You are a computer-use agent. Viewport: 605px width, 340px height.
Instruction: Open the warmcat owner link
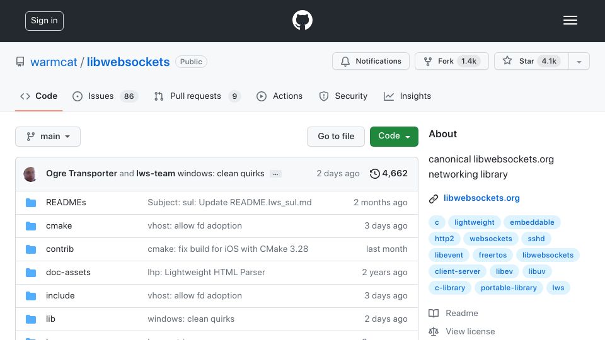(x=54, y=62)
